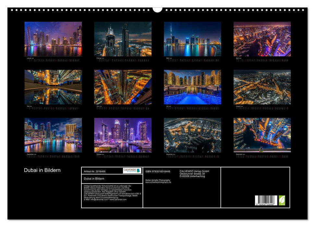The image size is (315, 227).
Task: Click the Artikel-Nr. 2016466 label
Action: point(95,172)
